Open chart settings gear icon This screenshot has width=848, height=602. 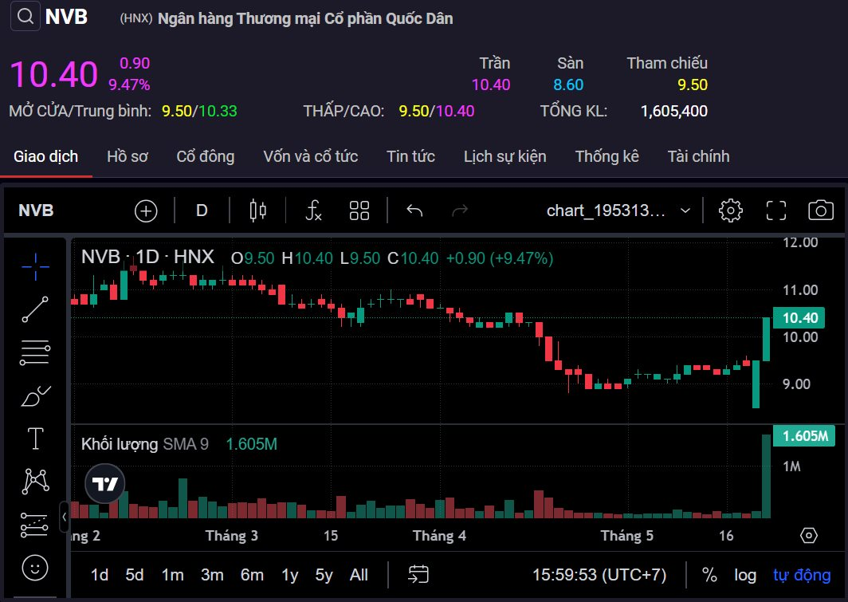pos(730,211)
